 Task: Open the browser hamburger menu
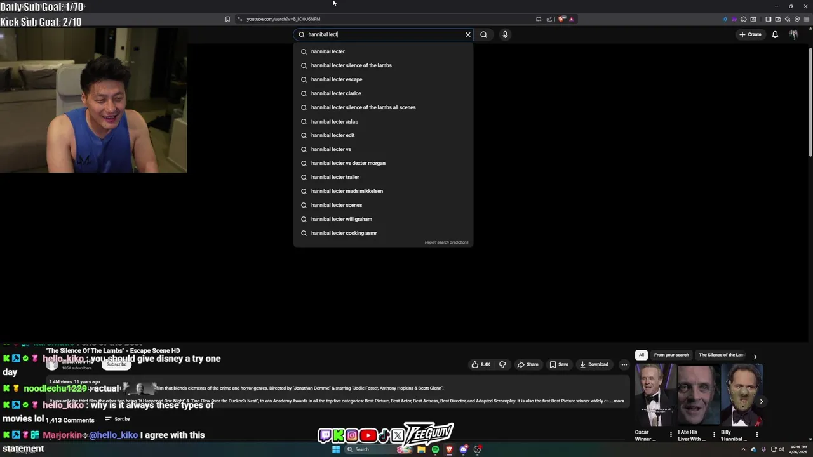807,19
